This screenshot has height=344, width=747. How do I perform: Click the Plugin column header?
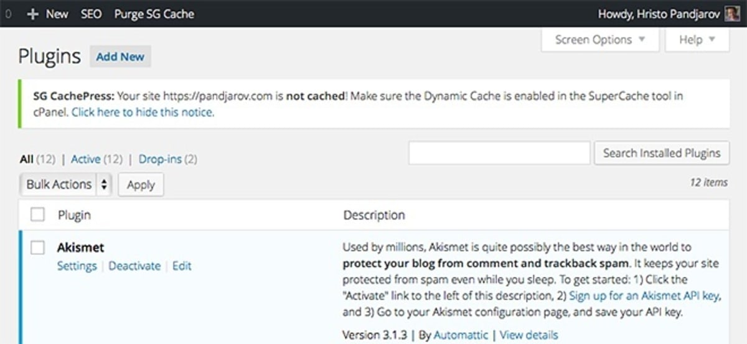(x=74, y=215)
